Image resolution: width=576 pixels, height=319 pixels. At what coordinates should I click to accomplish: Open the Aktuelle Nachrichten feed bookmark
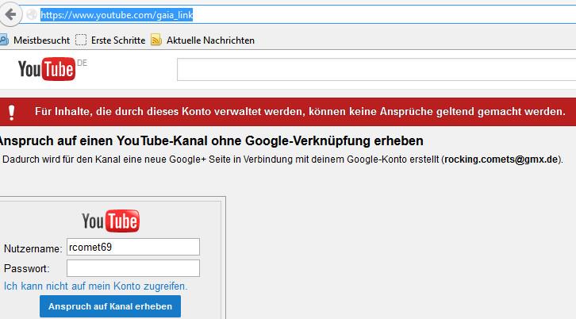tap(210, 40)
